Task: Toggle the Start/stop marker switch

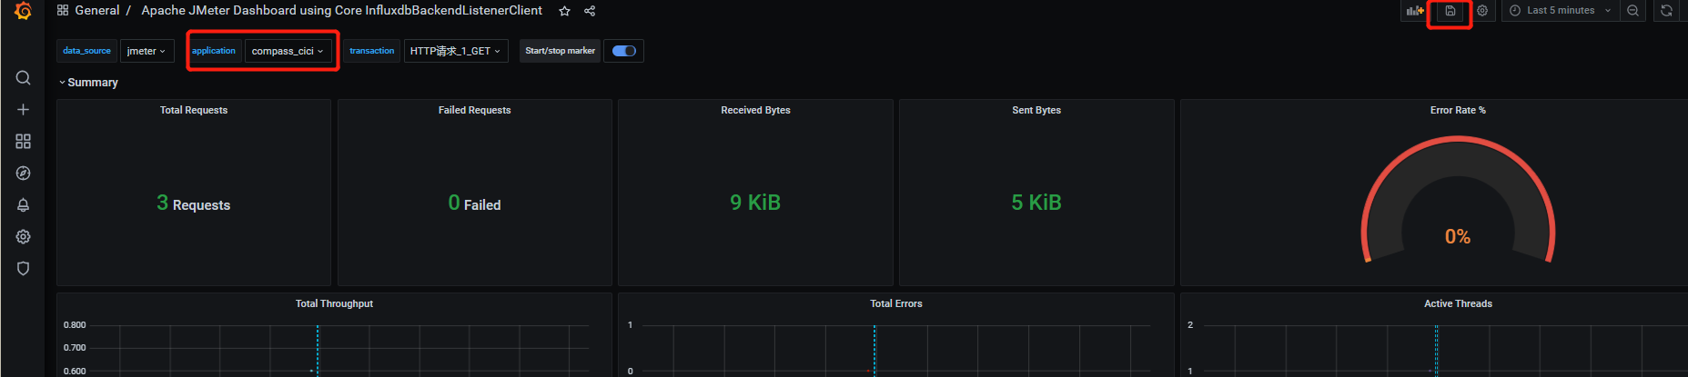Action: pyautogui.click(x=624, y=51)
